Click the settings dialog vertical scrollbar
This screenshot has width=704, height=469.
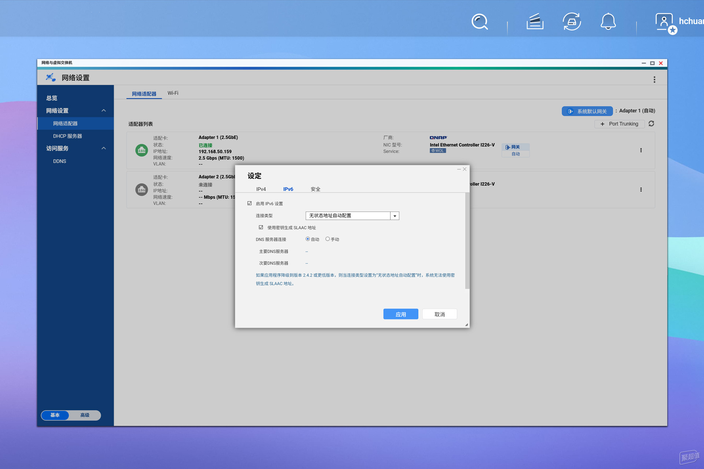click(467, 241)
